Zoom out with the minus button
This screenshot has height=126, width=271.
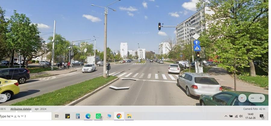coord(253,98)
